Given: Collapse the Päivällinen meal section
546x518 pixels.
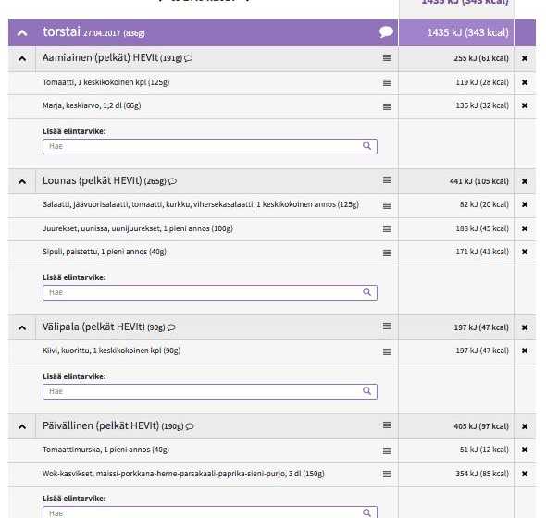Looking at the screenshot, I should (22, 426).
